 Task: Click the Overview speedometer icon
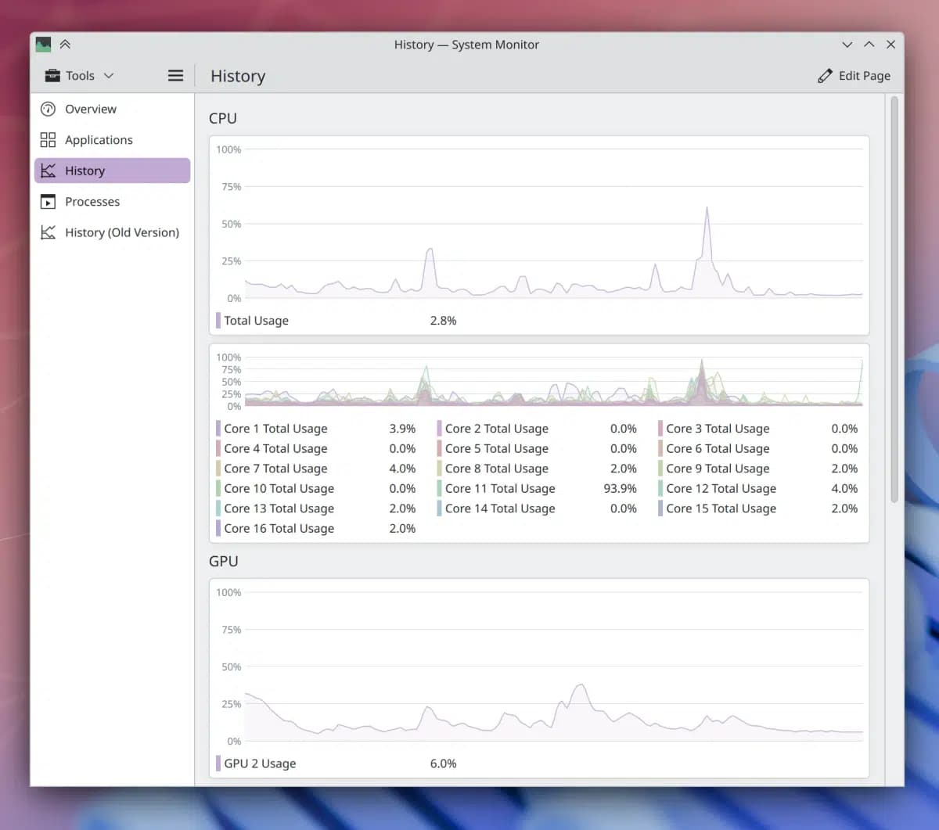48,109
